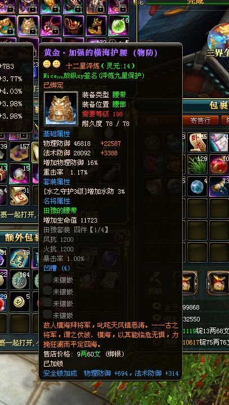Screen dimensions: 229x405
Task: Click the first empty 未镶嵌 gem socket
Action: tap(47, 278)
